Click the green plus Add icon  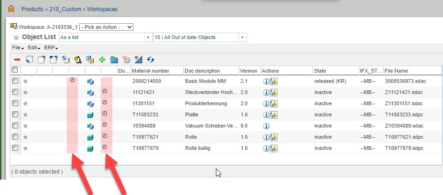tap(102, 60)
